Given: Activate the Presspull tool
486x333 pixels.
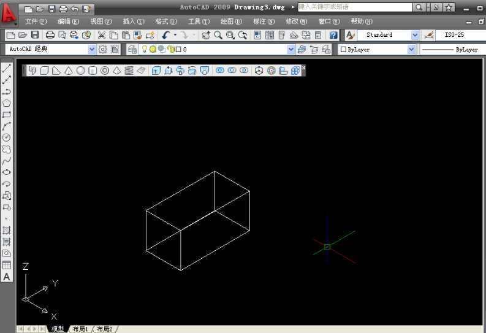Looking at the screenshot, I should click(168, 71).
